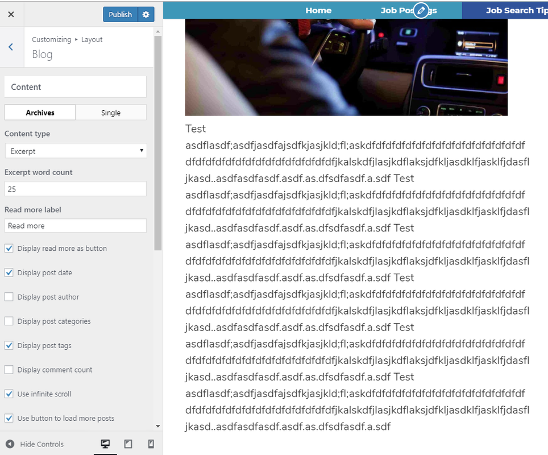Close the Customizer with the X icon
Viewport: 548px width, 455px height.
click(11, 14)
